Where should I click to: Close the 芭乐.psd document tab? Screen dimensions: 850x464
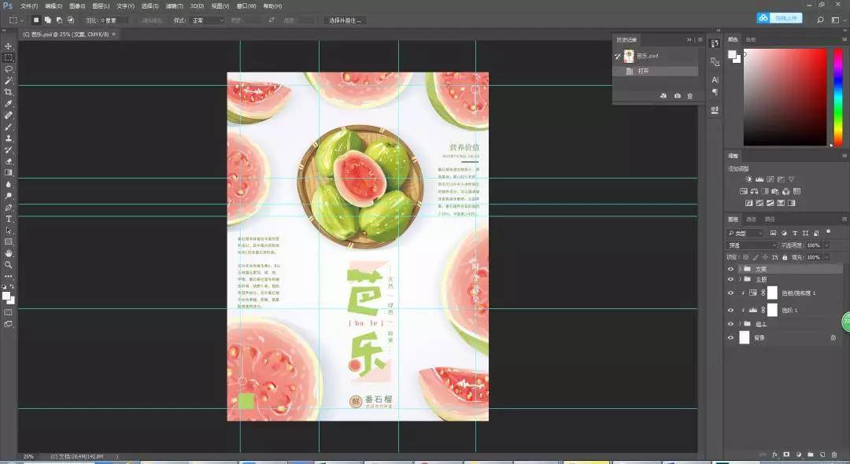click(x=114, y=34)
